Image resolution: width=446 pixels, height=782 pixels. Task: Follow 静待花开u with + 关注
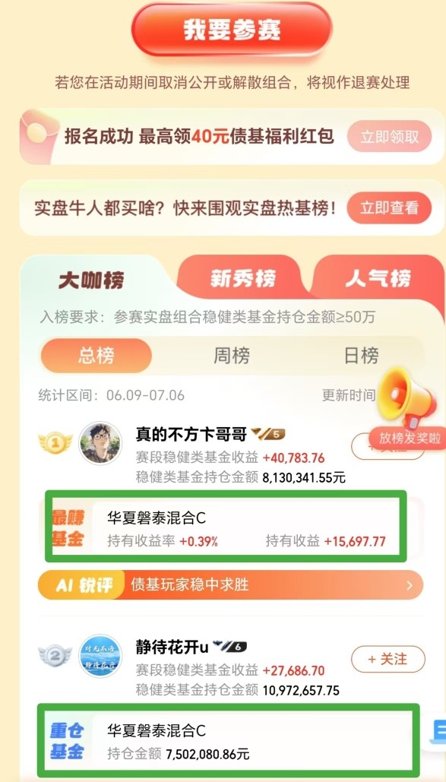(x=388, y=660)
